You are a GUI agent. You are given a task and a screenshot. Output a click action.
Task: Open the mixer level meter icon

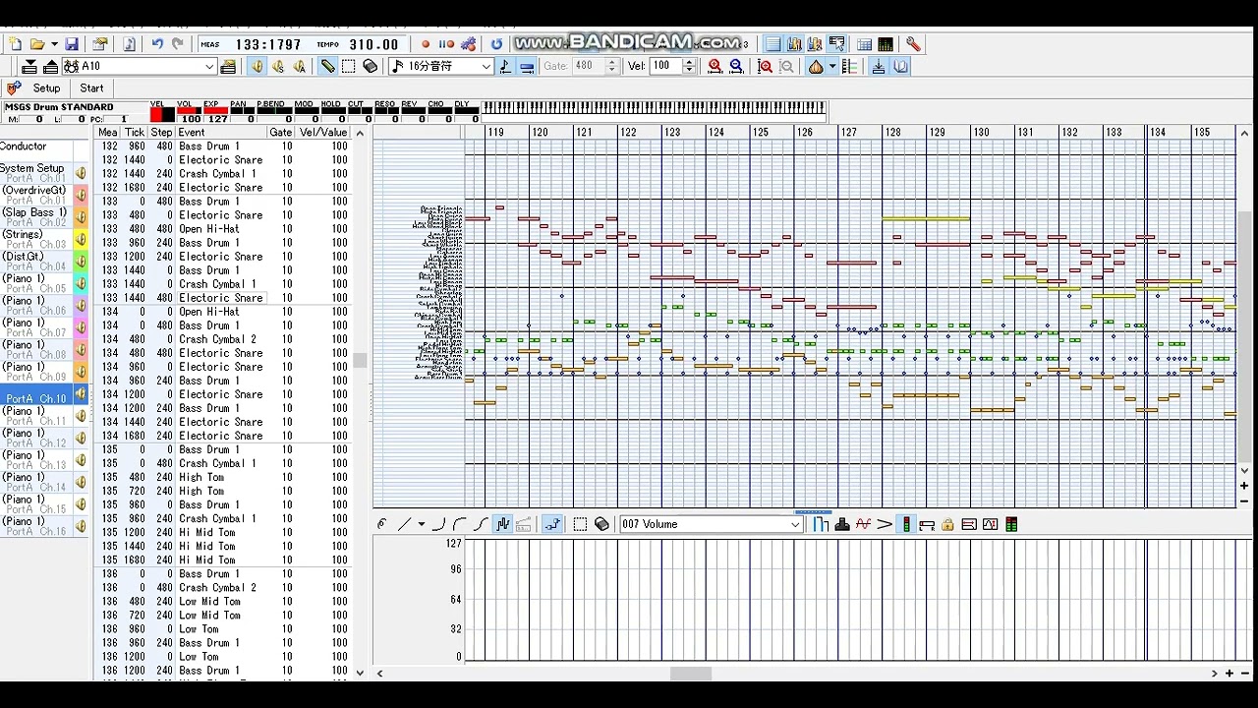[x=886, y=44]
